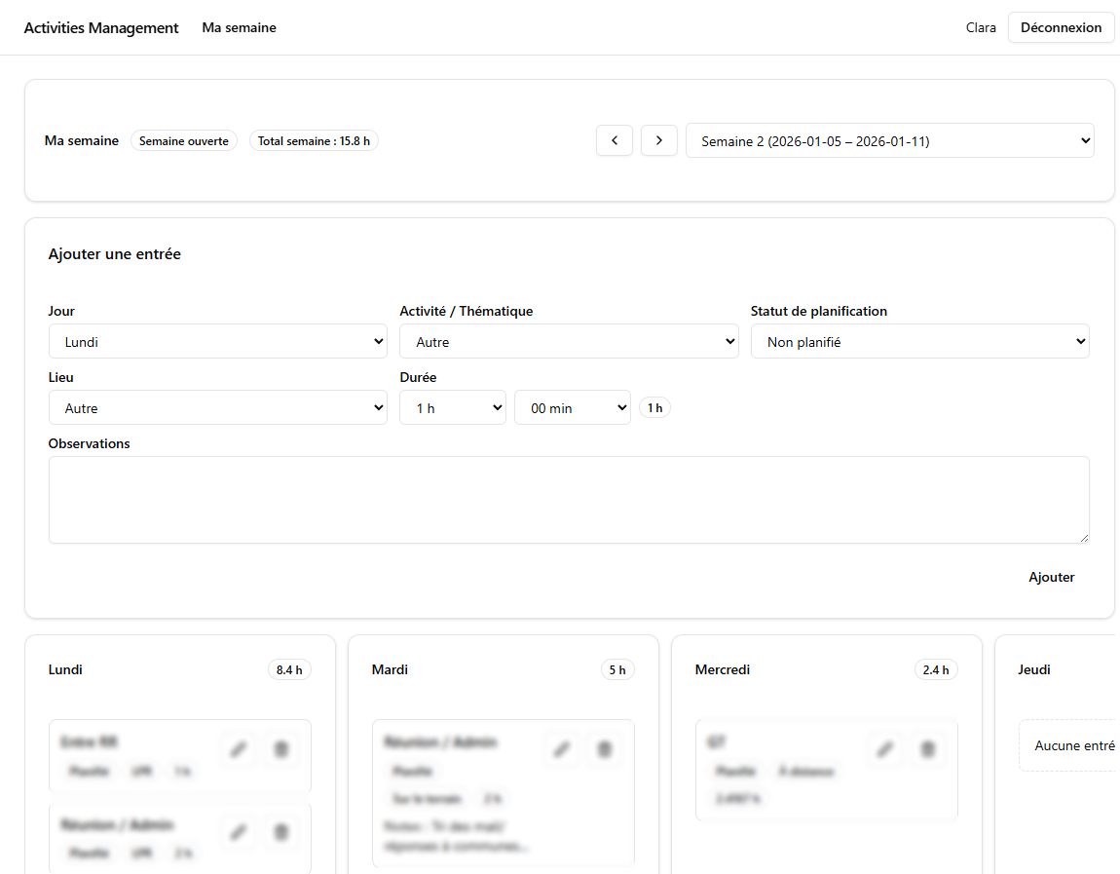Open the Statut de planification dropdown
The height and width of the screenshot is (874, 1120).
pyautogui.click(x=919, y=342)
